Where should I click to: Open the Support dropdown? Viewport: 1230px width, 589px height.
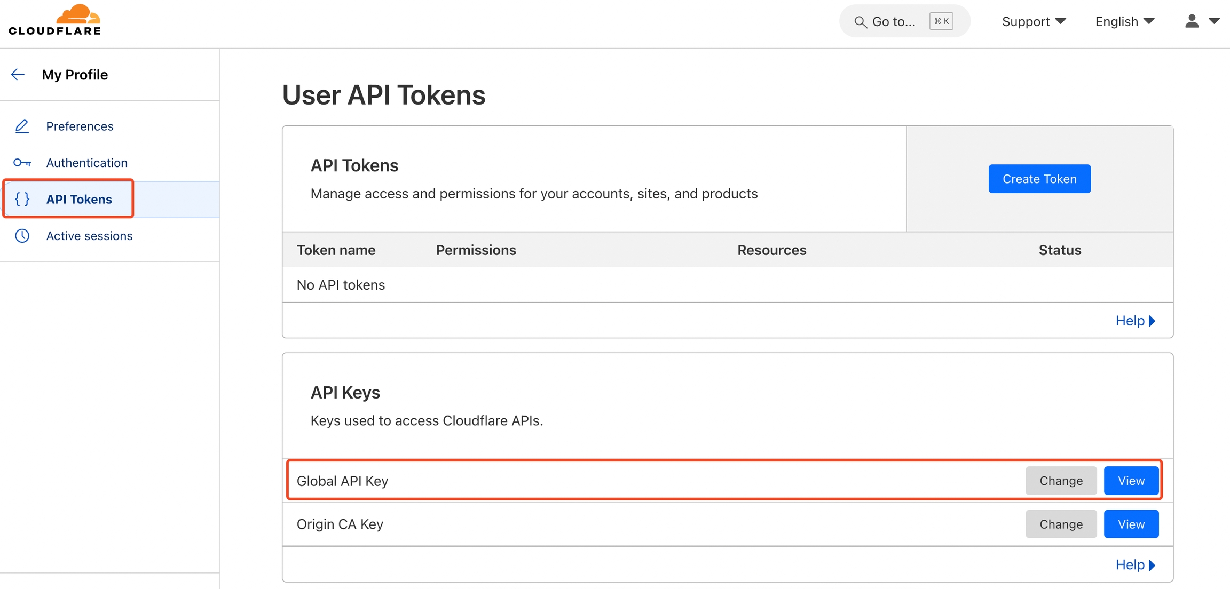1034,21
